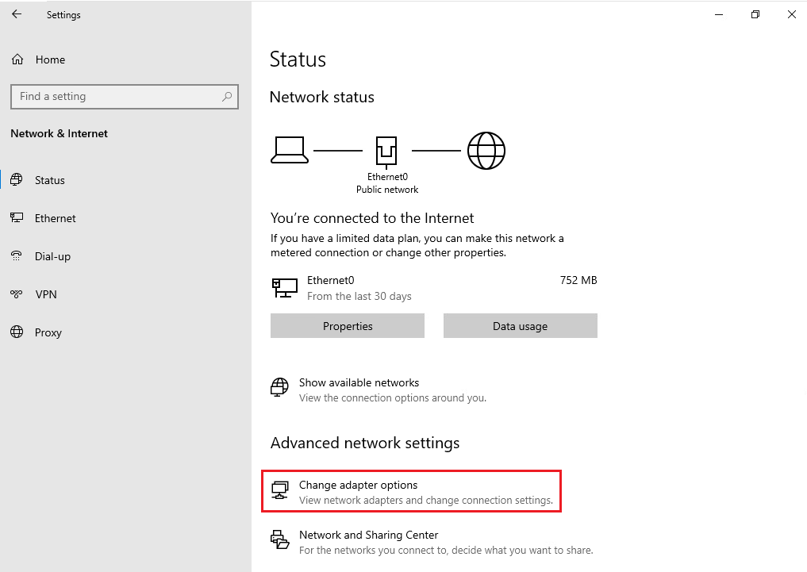Select the Status globe icon in sidebar
807x572 pixels.
coord(17,180)
